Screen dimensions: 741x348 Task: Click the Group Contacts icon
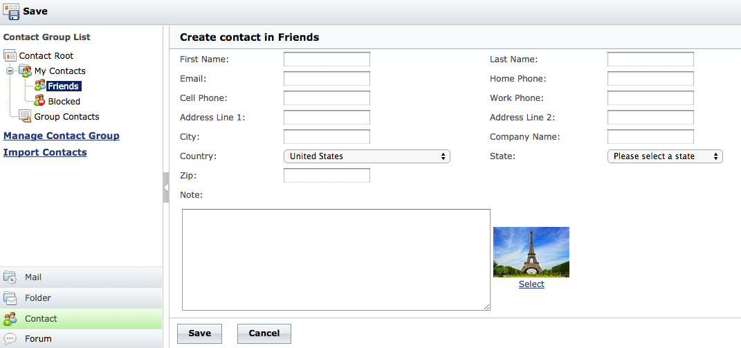click(x=25, y=116)
